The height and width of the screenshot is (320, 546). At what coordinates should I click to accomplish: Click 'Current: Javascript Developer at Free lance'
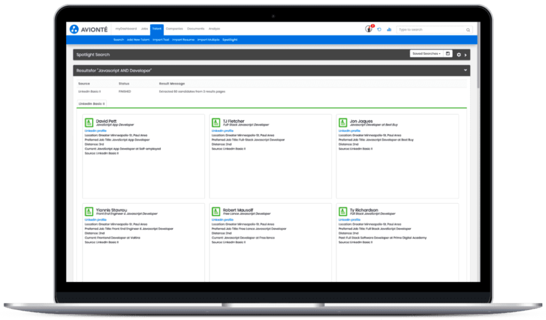243,238
